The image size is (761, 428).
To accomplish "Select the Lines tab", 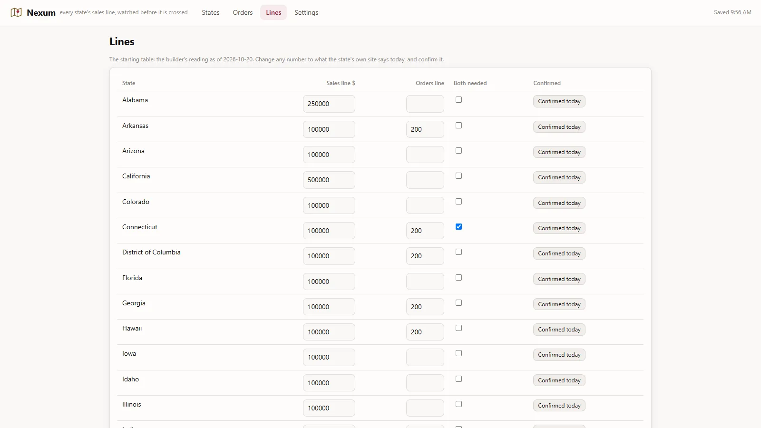I will 273,12.
